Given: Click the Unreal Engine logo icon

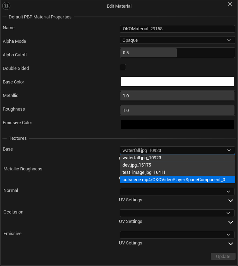Looking at the screenshot, I should (x=6, y=6).
